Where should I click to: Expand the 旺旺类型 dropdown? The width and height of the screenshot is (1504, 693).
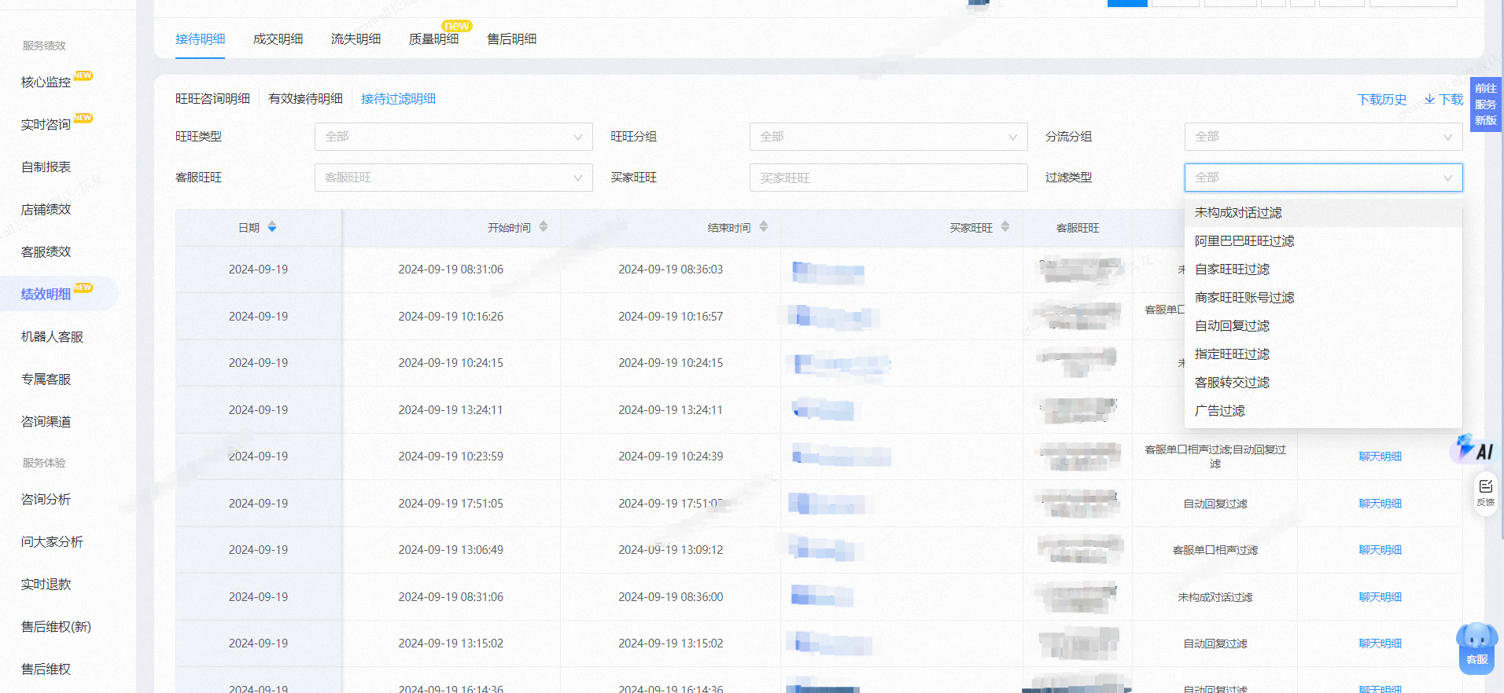(x=454, y=137)
